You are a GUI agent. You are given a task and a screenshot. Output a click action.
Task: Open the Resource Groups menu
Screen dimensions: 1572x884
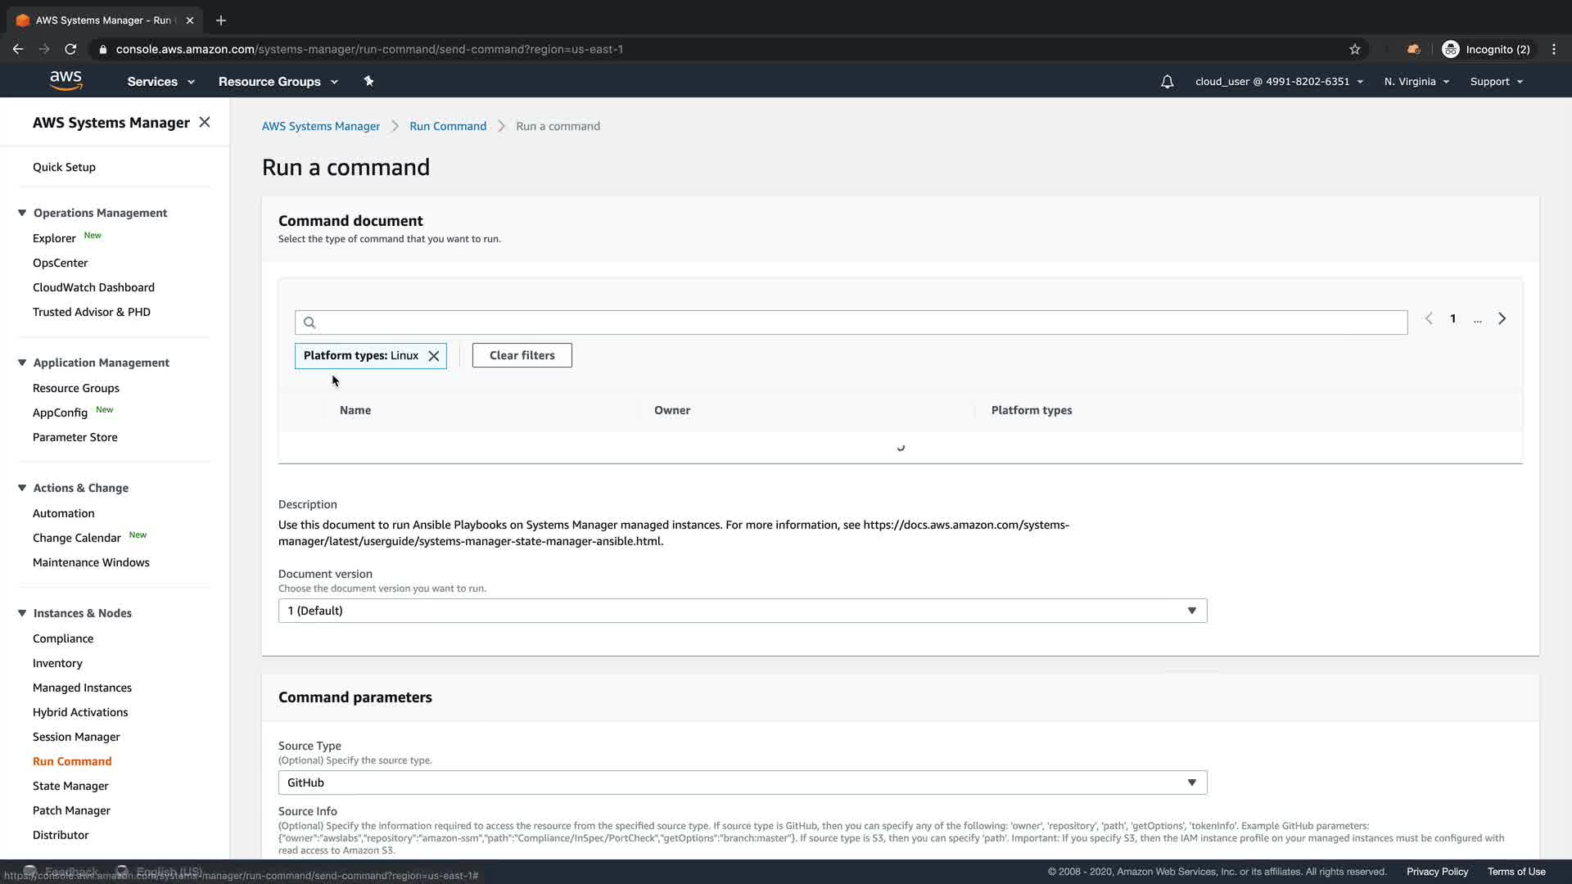[x=278, y=82]
